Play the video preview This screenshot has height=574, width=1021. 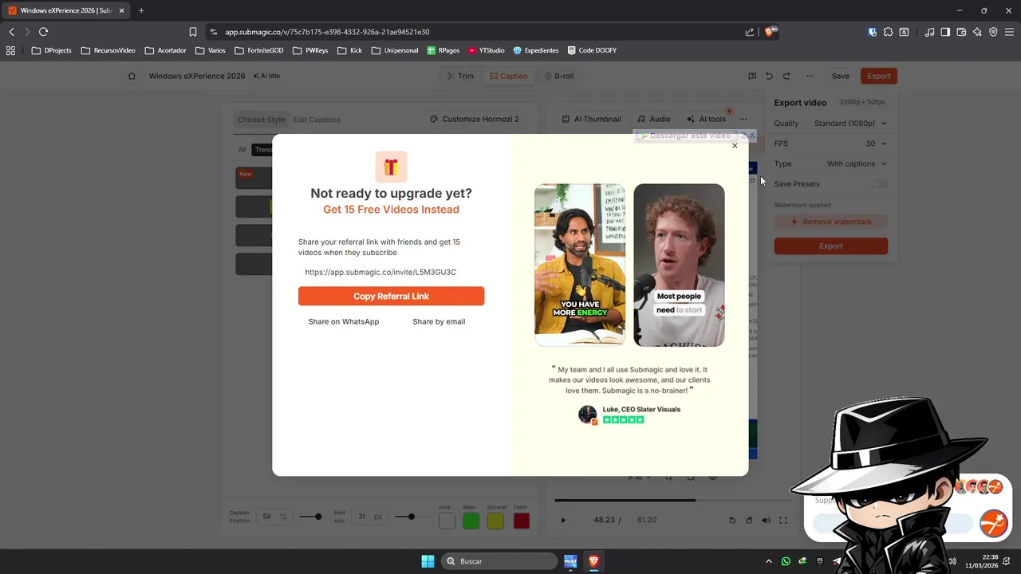pos(563,520)
